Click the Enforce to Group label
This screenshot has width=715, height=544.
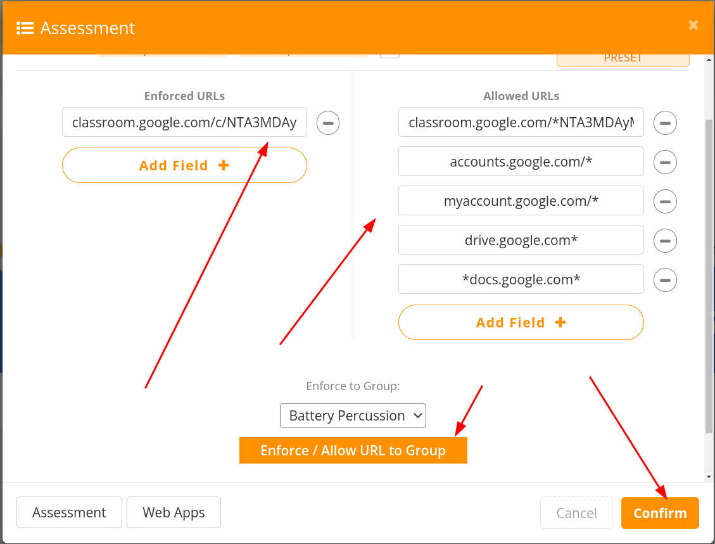point(353,386)
